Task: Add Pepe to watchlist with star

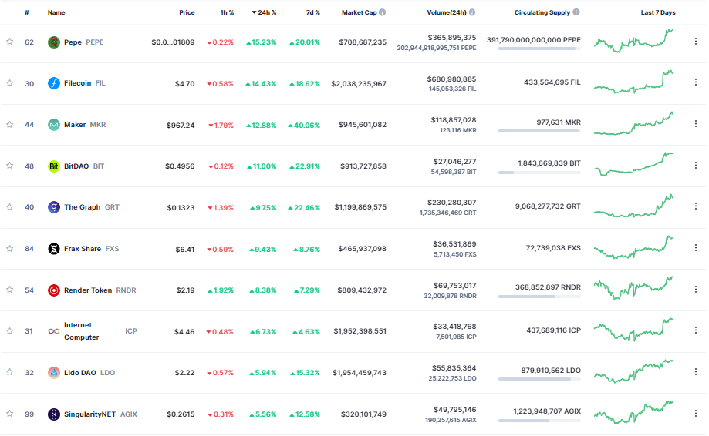Action: 9,42
